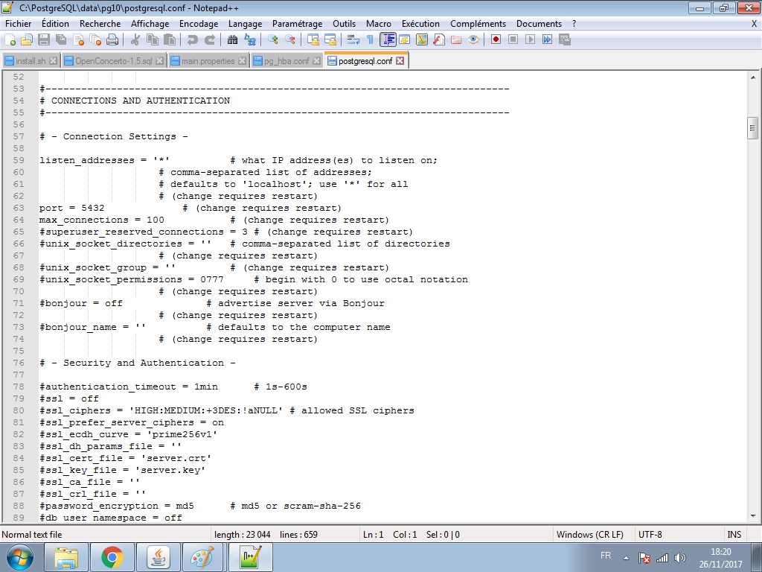762x572 pixels.
Task: Click the Folder as Workspace icon
Action: tap(456, 40)
